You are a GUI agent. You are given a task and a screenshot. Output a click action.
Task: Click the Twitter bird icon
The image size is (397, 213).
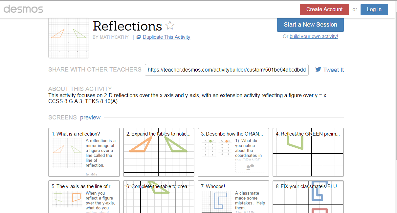318,70
